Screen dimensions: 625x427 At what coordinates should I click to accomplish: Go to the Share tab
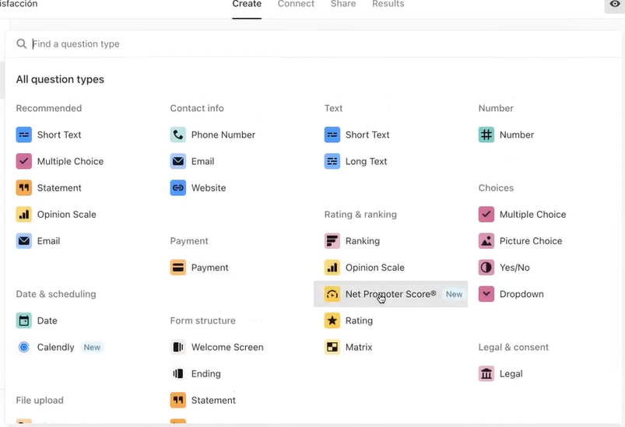(343, 5)
